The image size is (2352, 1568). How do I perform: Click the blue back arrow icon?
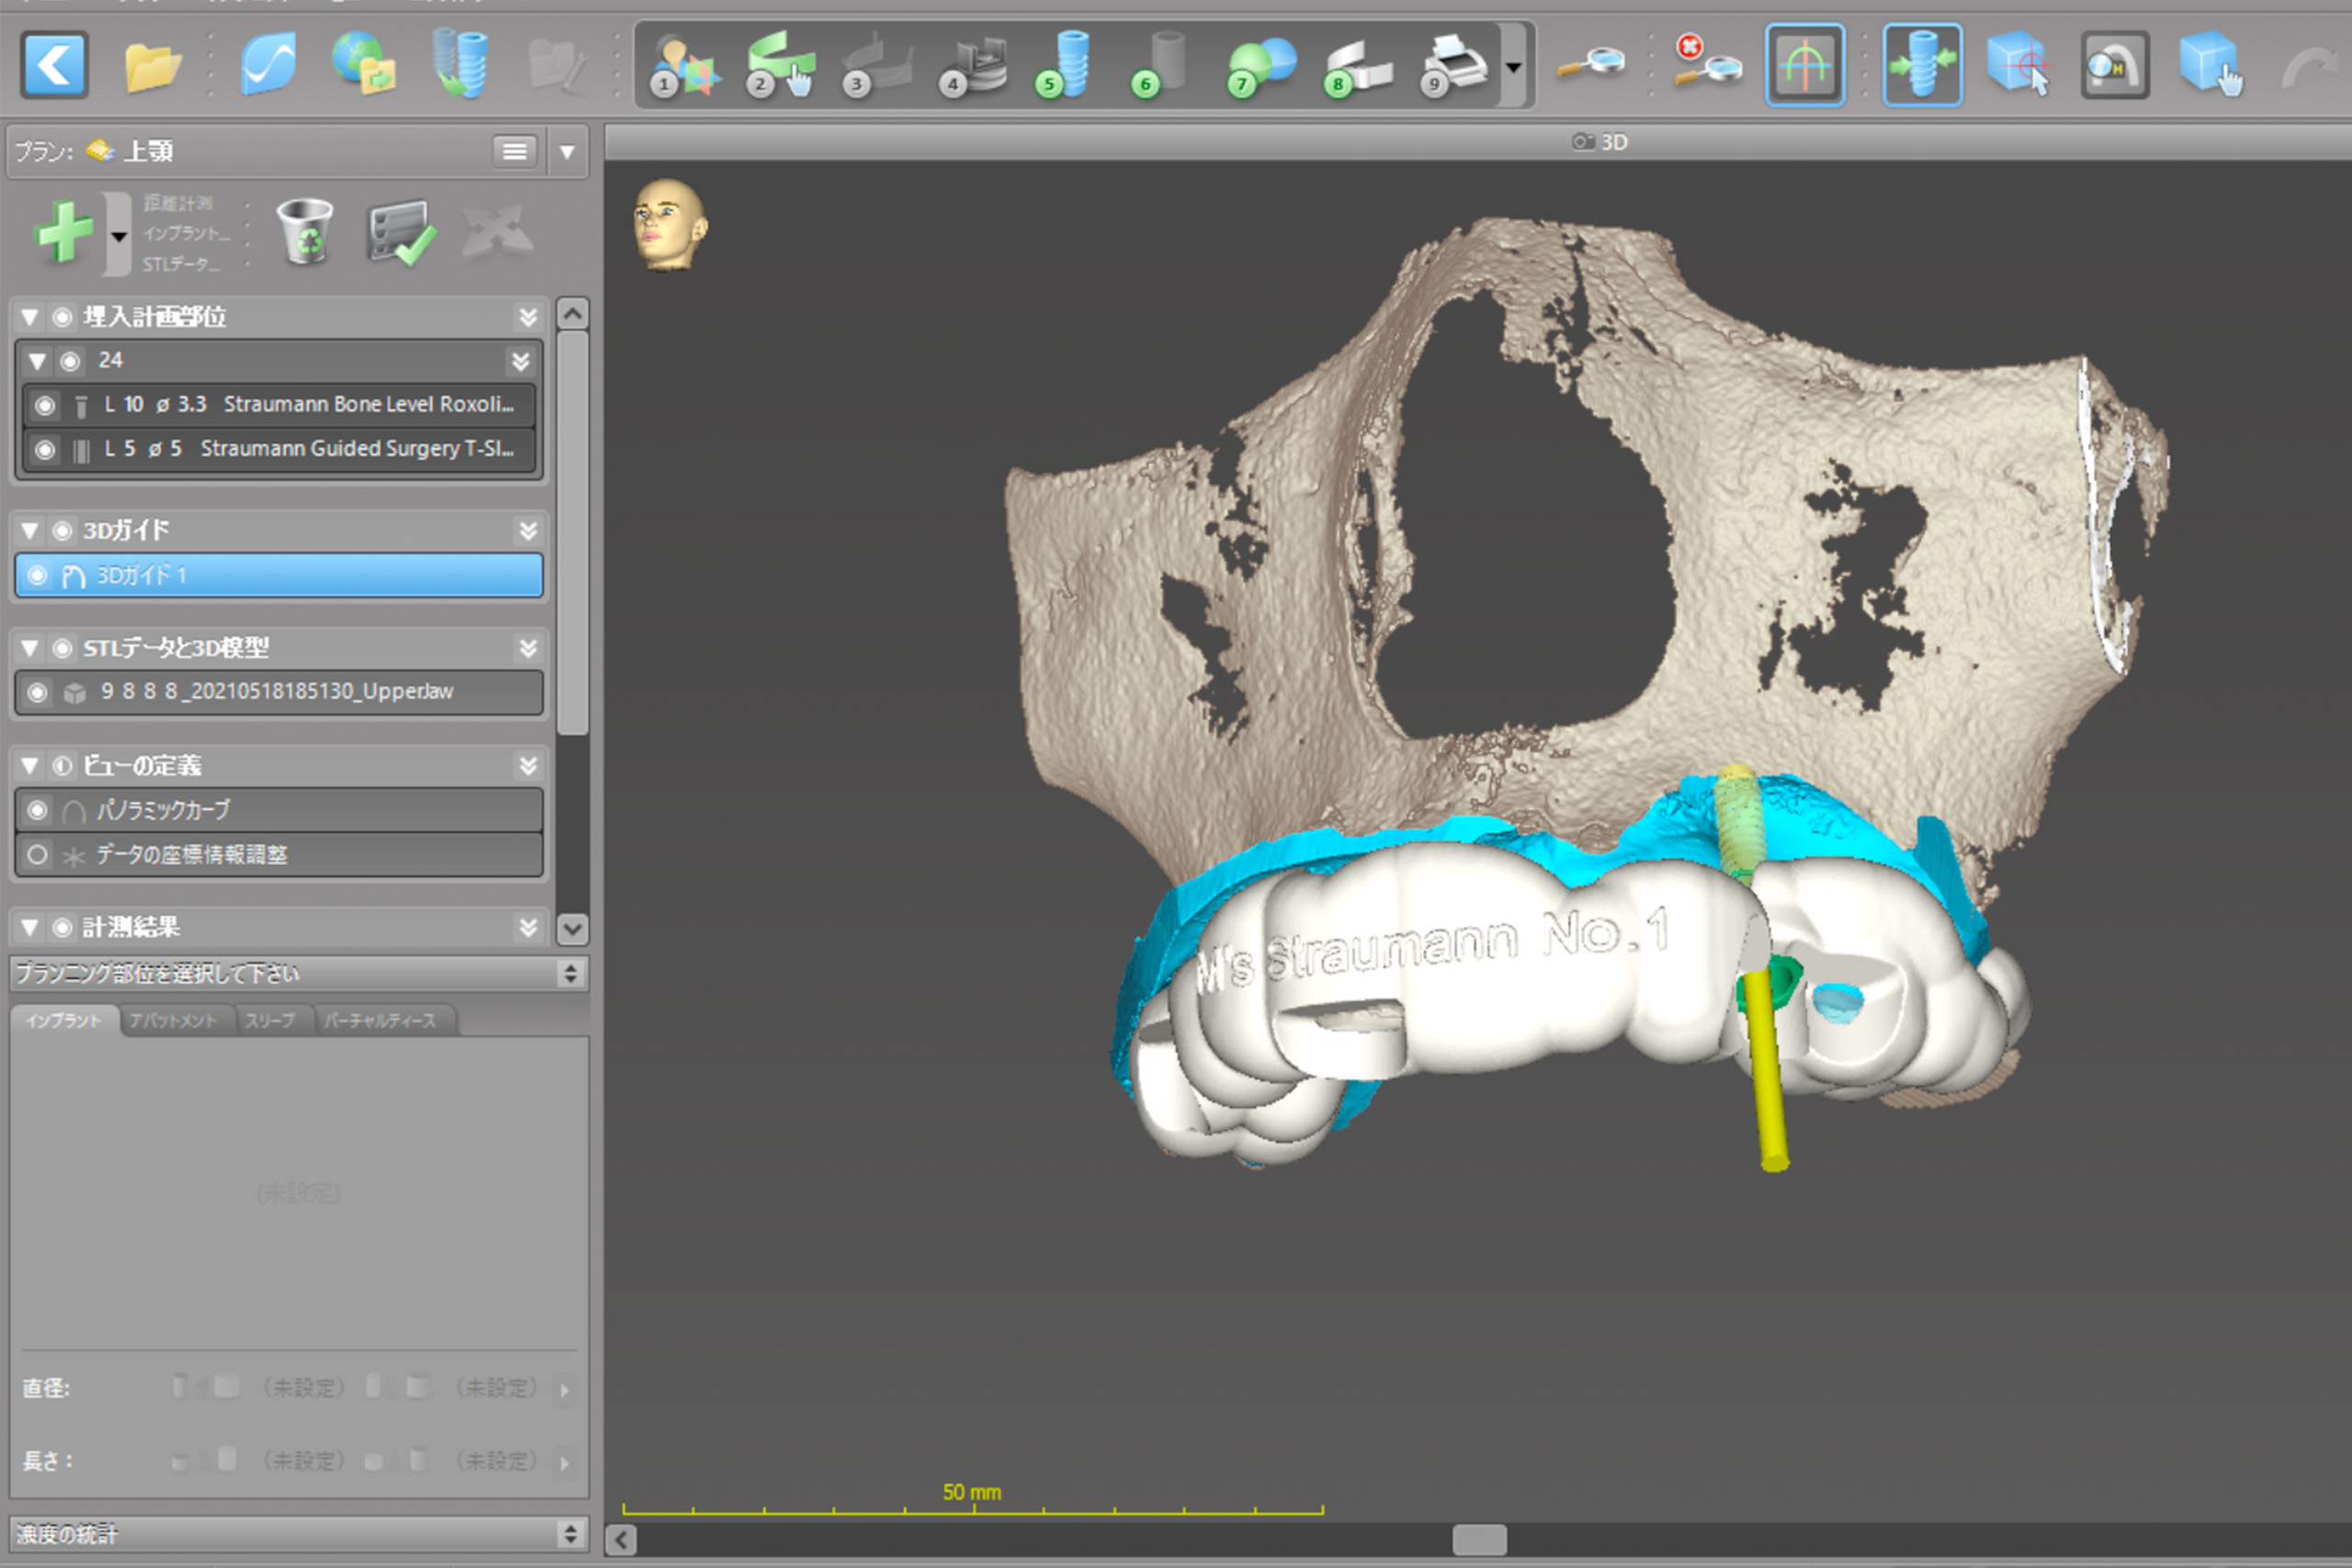(x=54, y=66)
